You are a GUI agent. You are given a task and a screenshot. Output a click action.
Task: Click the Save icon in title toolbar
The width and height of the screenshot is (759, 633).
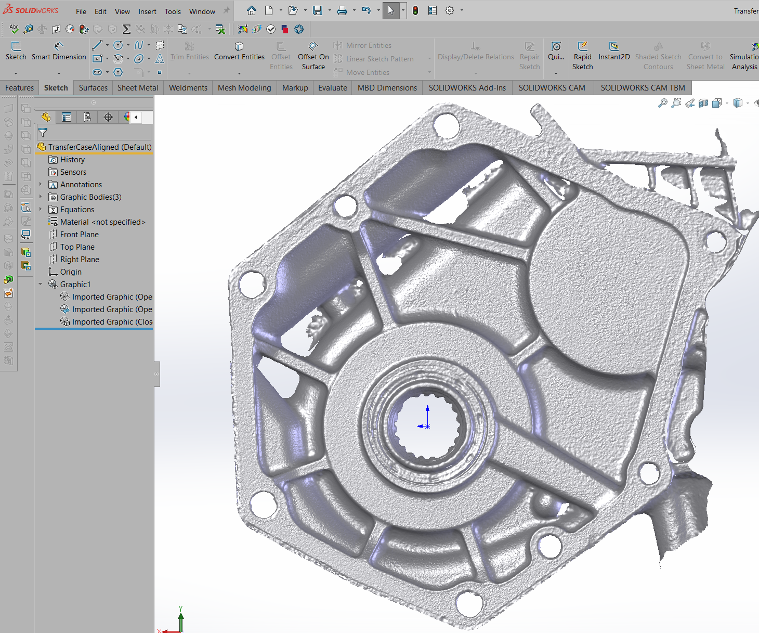(x=317, y=10)
